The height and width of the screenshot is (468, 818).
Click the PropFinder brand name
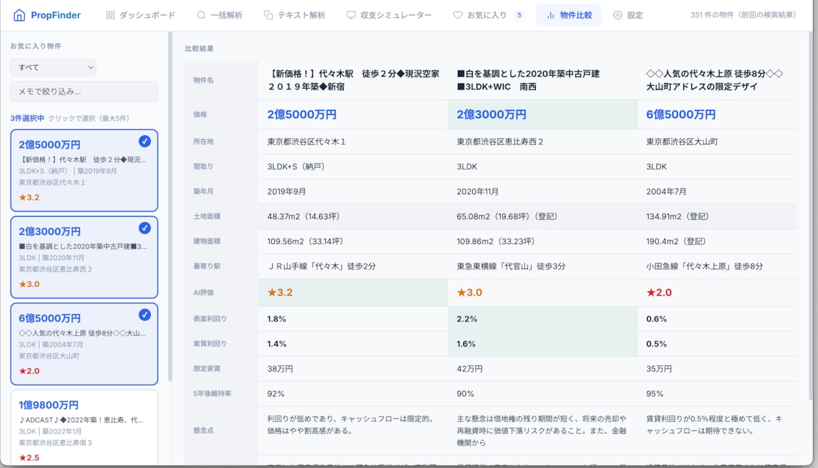55,15
